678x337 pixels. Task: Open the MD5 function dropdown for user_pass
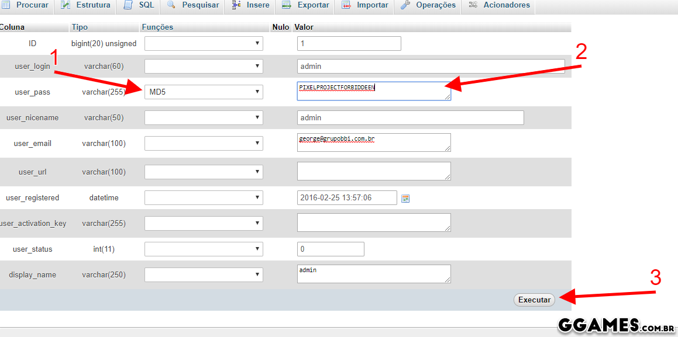[204, 92]
